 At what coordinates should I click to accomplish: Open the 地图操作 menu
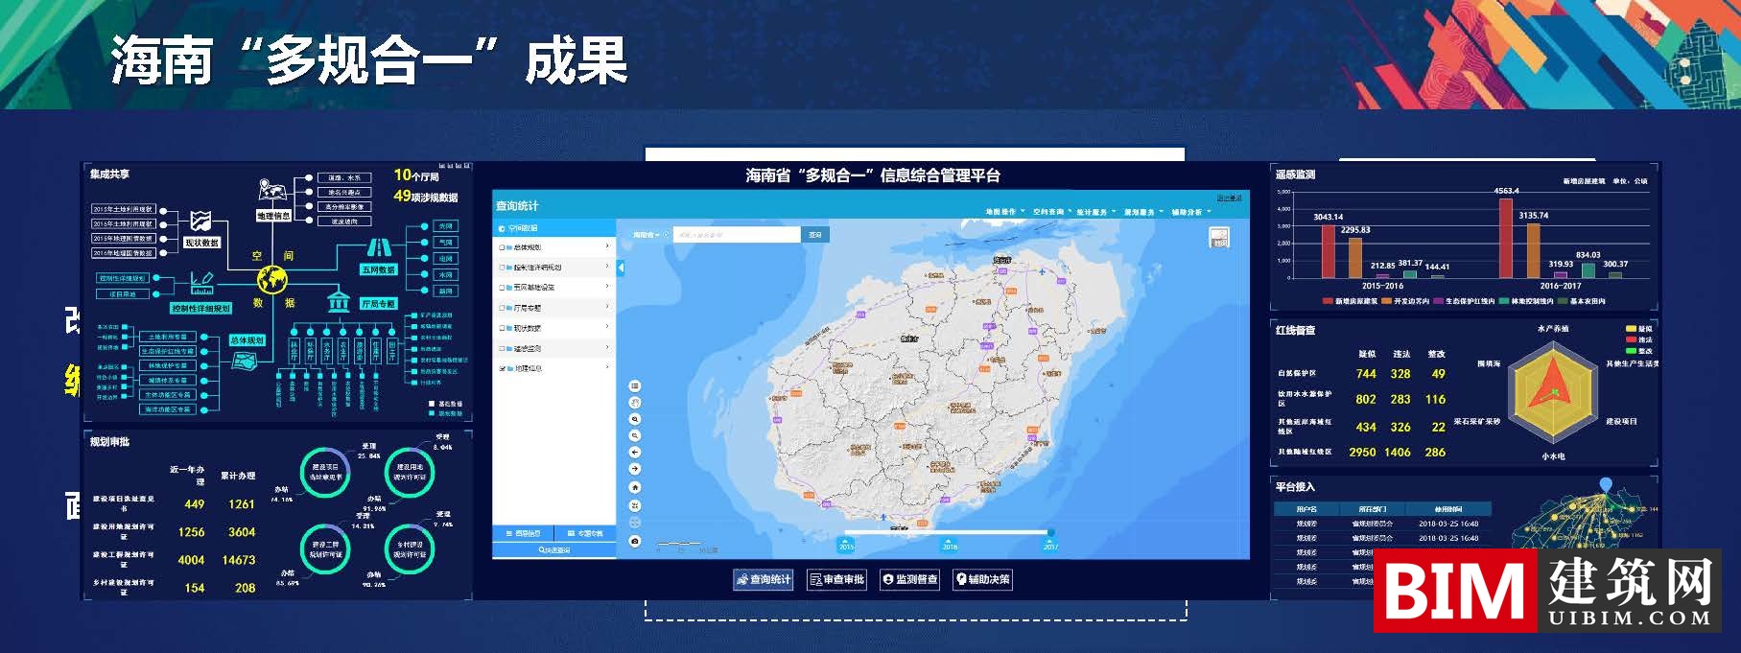[x=1003, y=212]
